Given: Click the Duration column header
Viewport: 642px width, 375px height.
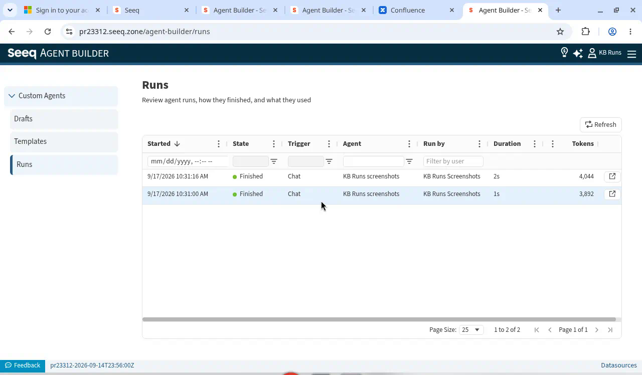Looking at the screenshot, I should pyautogui.click(x=507, y=144).
